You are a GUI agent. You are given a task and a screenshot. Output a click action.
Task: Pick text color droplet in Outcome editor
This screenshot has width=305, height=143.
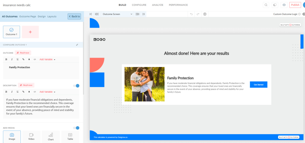coord(29,59)
